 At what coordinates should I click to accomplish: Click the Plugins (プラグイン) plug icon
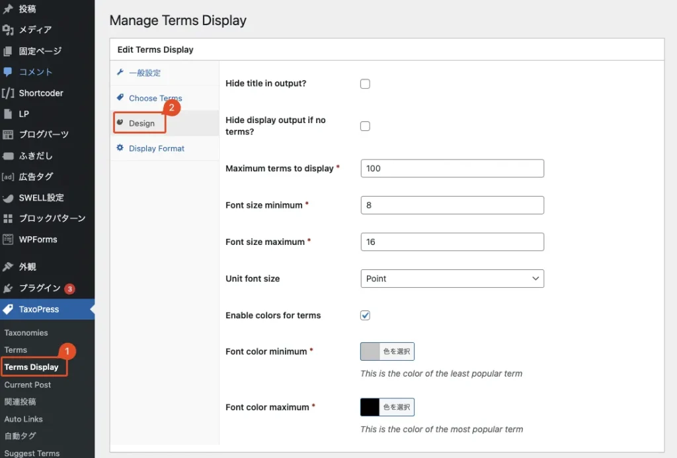click(x=8, y=288)
